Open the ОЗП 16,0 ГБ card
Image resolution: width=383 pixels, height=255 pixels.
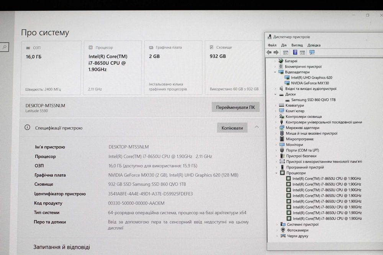51,68
